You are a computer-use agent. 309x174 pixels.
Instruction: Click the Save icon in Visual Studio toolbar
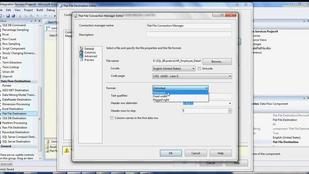8,16
